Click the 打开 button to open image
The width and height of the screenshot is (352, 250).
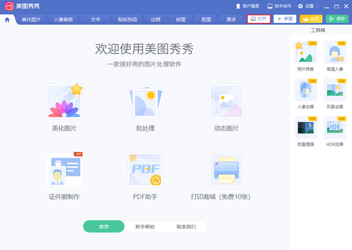[x=259, y=19]
